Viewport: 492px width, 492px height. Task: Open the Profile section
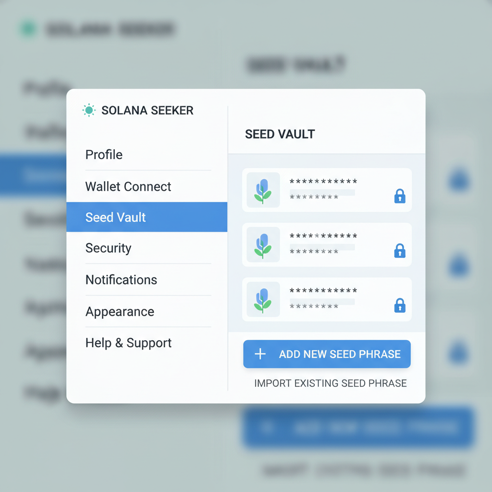104,155
